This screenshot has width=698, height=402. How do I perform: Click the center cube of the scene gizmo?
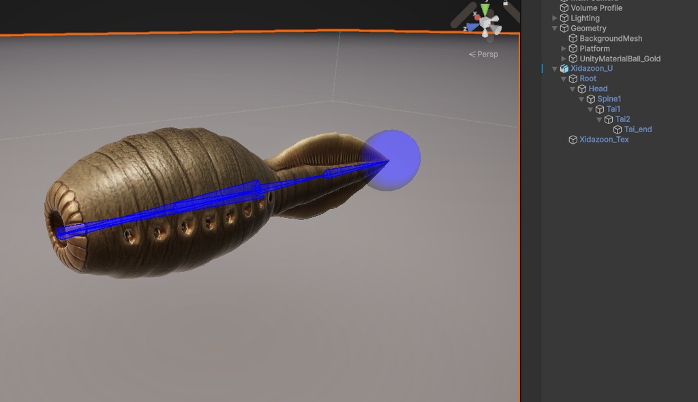pos(485,22)
